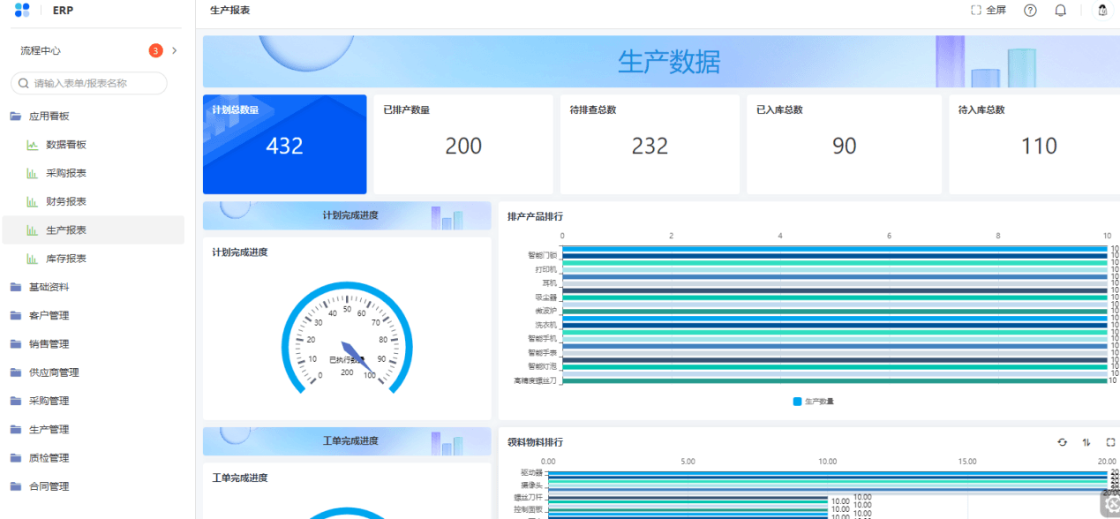Click the folder icon beside 应用看板

(x=17, y=116)
